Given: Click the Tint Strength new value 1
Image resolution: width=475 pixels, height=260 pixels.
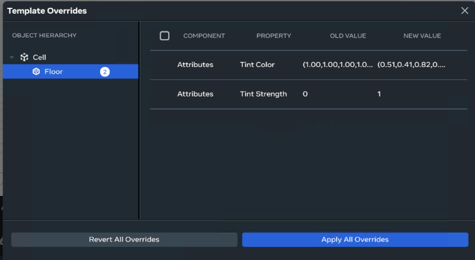Looking at the screenshot, I should point(379,94).
